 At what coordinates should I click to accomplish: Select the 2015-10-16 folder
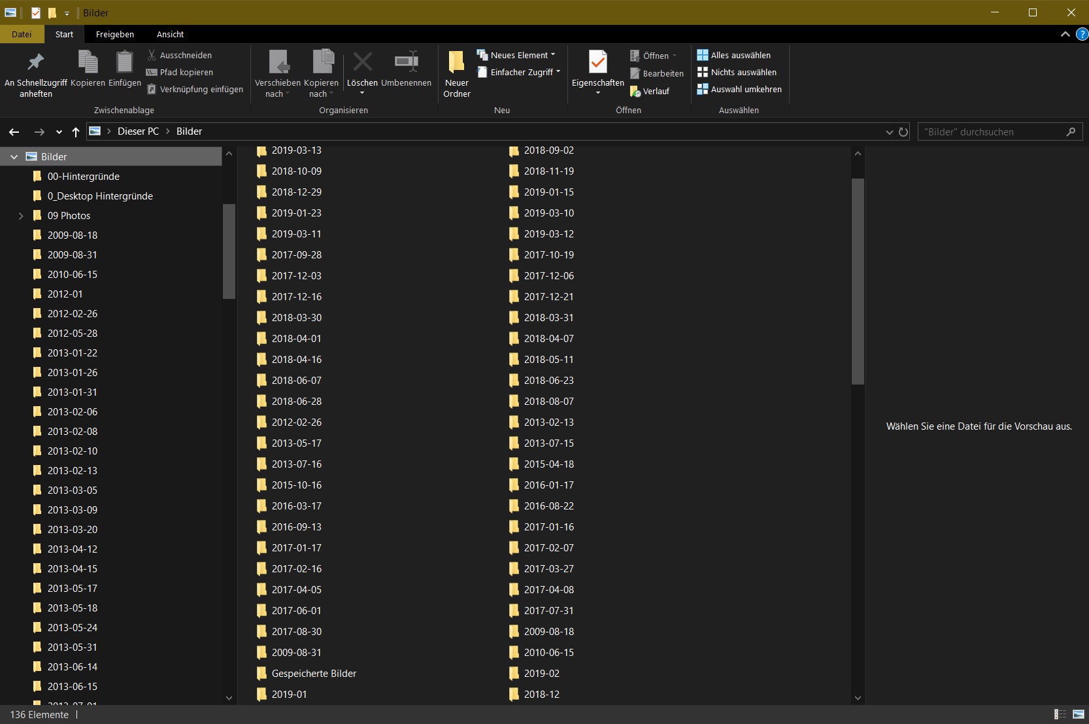tap(289, 485)
